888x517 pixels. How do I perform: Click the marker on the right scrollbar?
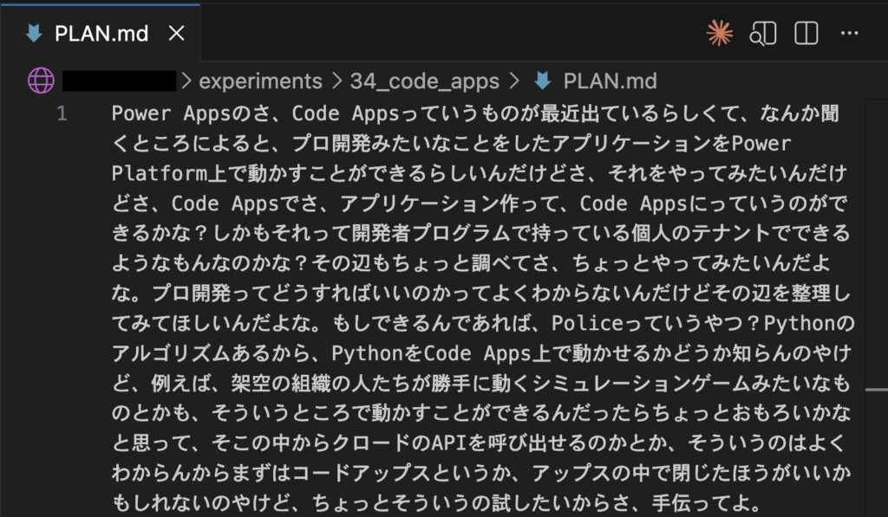tap(876, 391)
